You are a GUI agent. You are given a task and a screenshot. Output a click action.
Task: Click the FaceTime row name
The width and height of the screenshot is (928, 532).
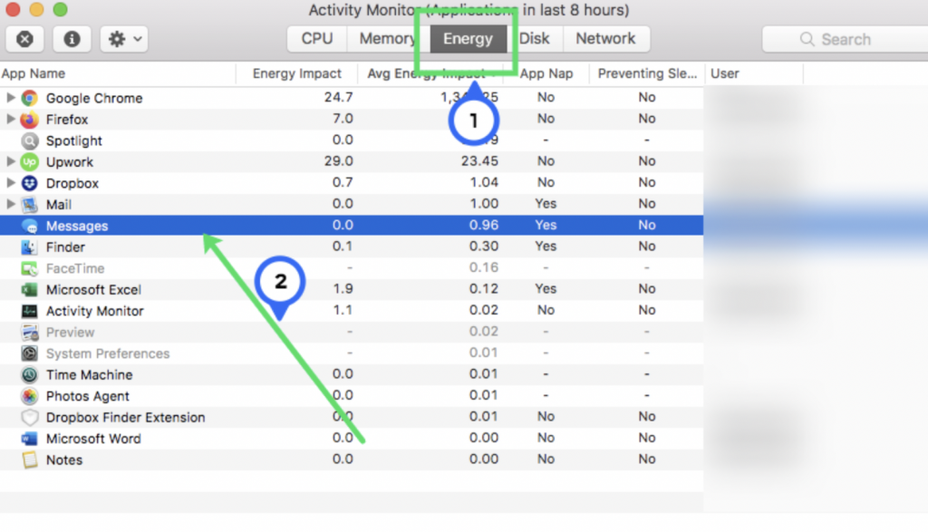click(x=75, y=268)
